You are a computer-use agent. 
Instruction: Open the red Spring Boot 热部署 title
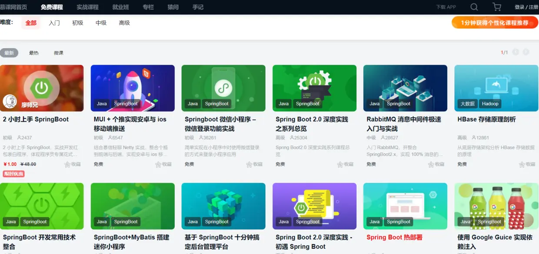click(x=394, y=238)
